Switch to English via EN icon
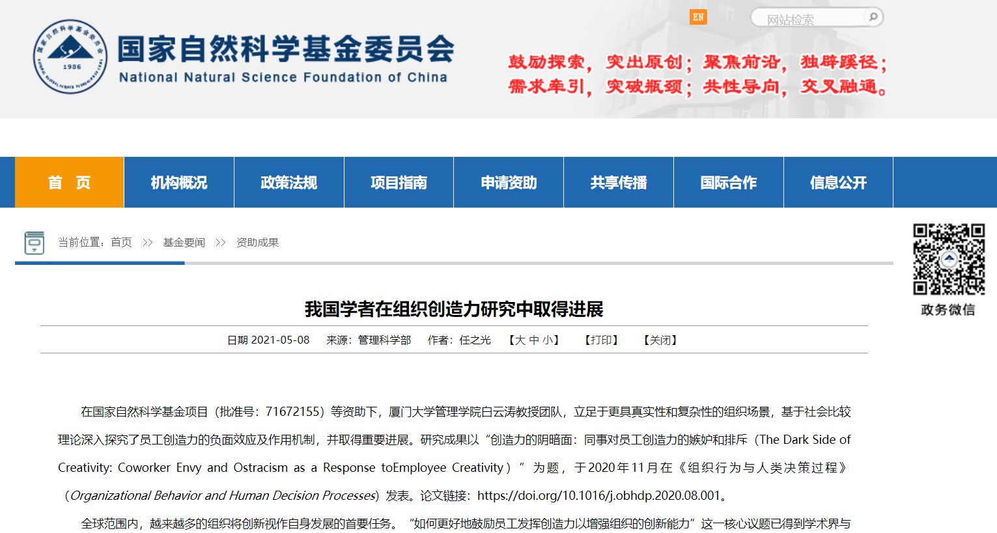The width and height of the screenshot is (997, 533). (x=698, y=18)
